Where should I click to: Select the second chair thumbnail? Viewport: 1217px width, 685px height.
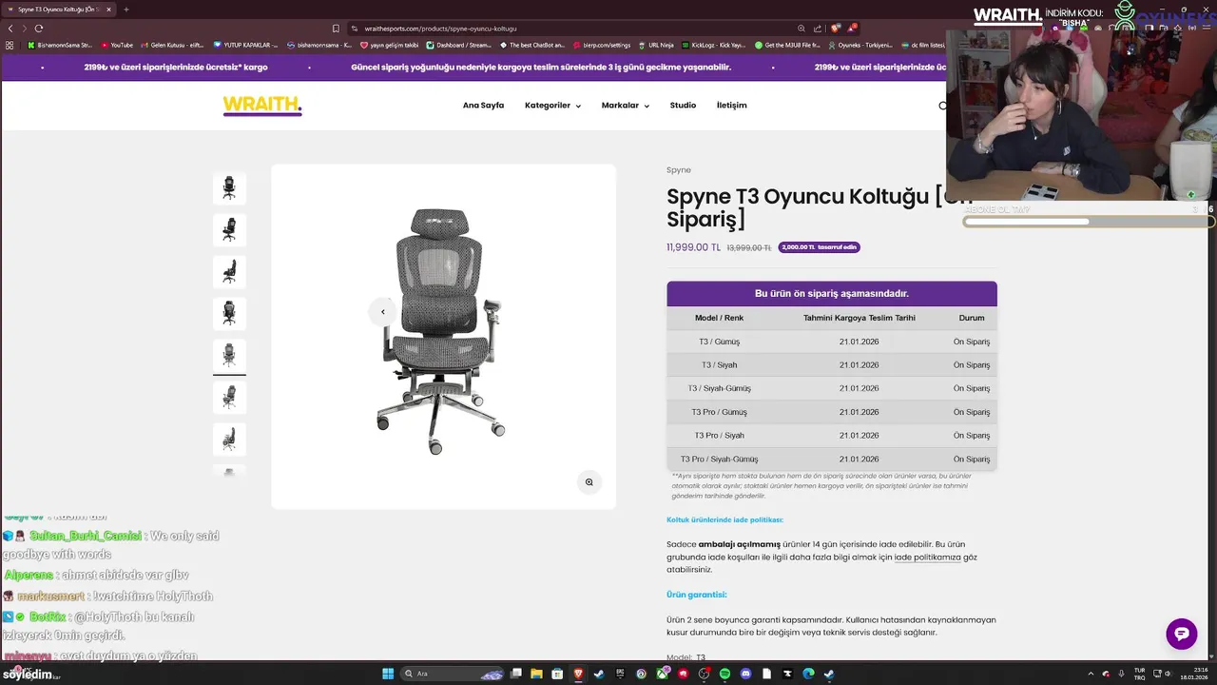coord(229,230)
